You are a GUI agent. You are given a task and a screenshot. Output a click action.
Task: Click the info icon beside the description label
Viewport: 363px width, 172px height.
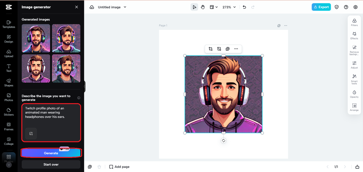point(79,98)
